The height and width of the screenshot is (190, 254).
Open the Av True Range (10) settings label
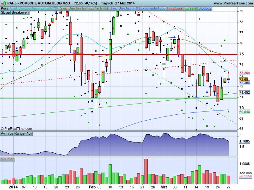tap(17, 133)
